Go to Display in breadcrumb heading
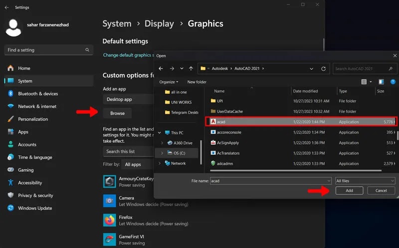The height and width of the screenshot is (248, 399). pos(159,23)
